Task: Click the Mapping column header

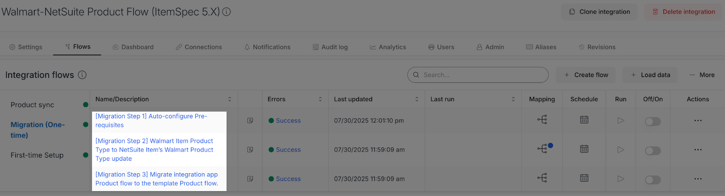Action: (x=542, y=99)
